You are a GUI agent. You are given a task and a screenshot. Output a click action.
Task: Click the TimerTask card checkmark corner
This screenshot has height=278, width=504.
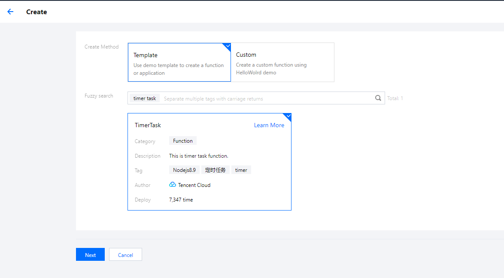(x=288, y=116)
